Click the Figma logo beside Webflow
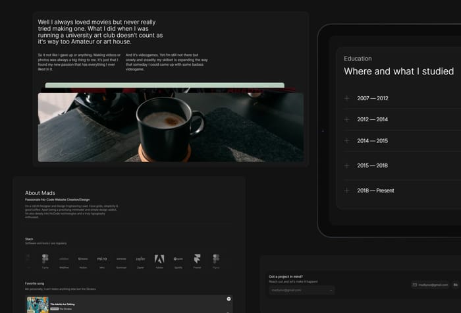 (x=45, y=259)
